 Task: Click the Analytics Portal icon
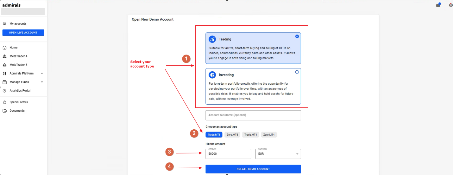pos(4,91)
